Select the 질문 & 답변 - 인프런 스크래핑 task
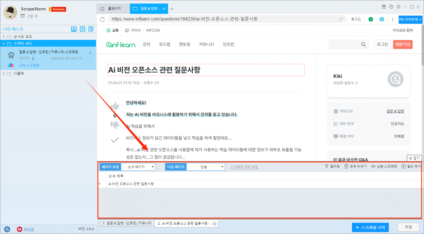Image resolution: width=424 pixels, height=234 pixels. (x=48, y=59)
